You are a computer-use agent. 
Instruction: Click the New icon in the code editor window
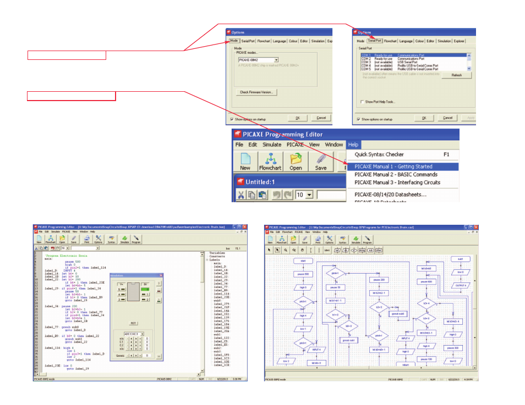coord(39,239)
